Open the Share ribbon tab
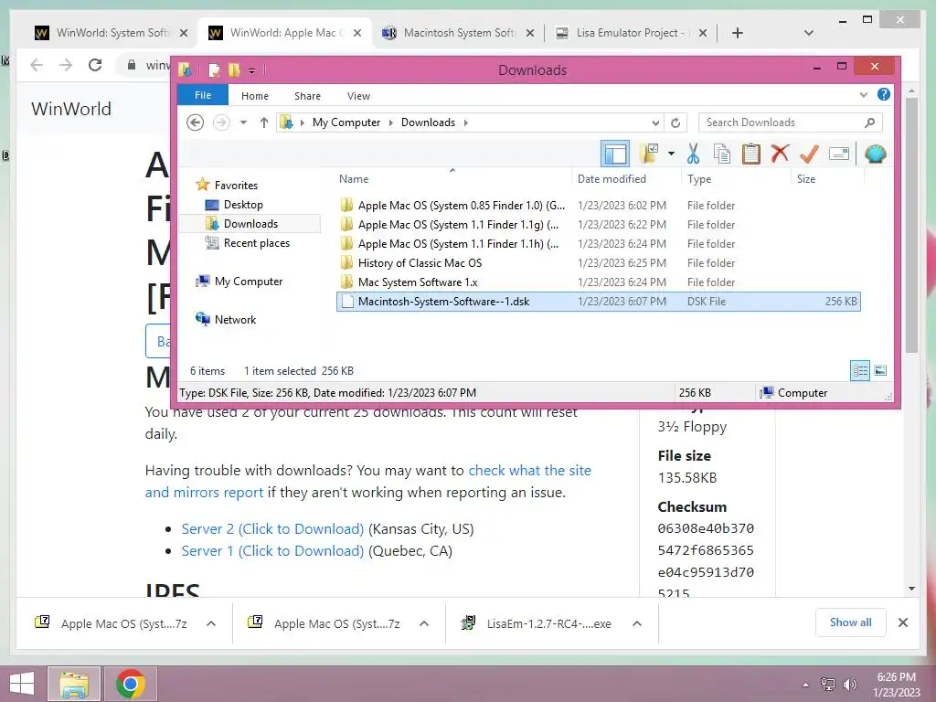936x702 pixels. [x=307, y=95]
